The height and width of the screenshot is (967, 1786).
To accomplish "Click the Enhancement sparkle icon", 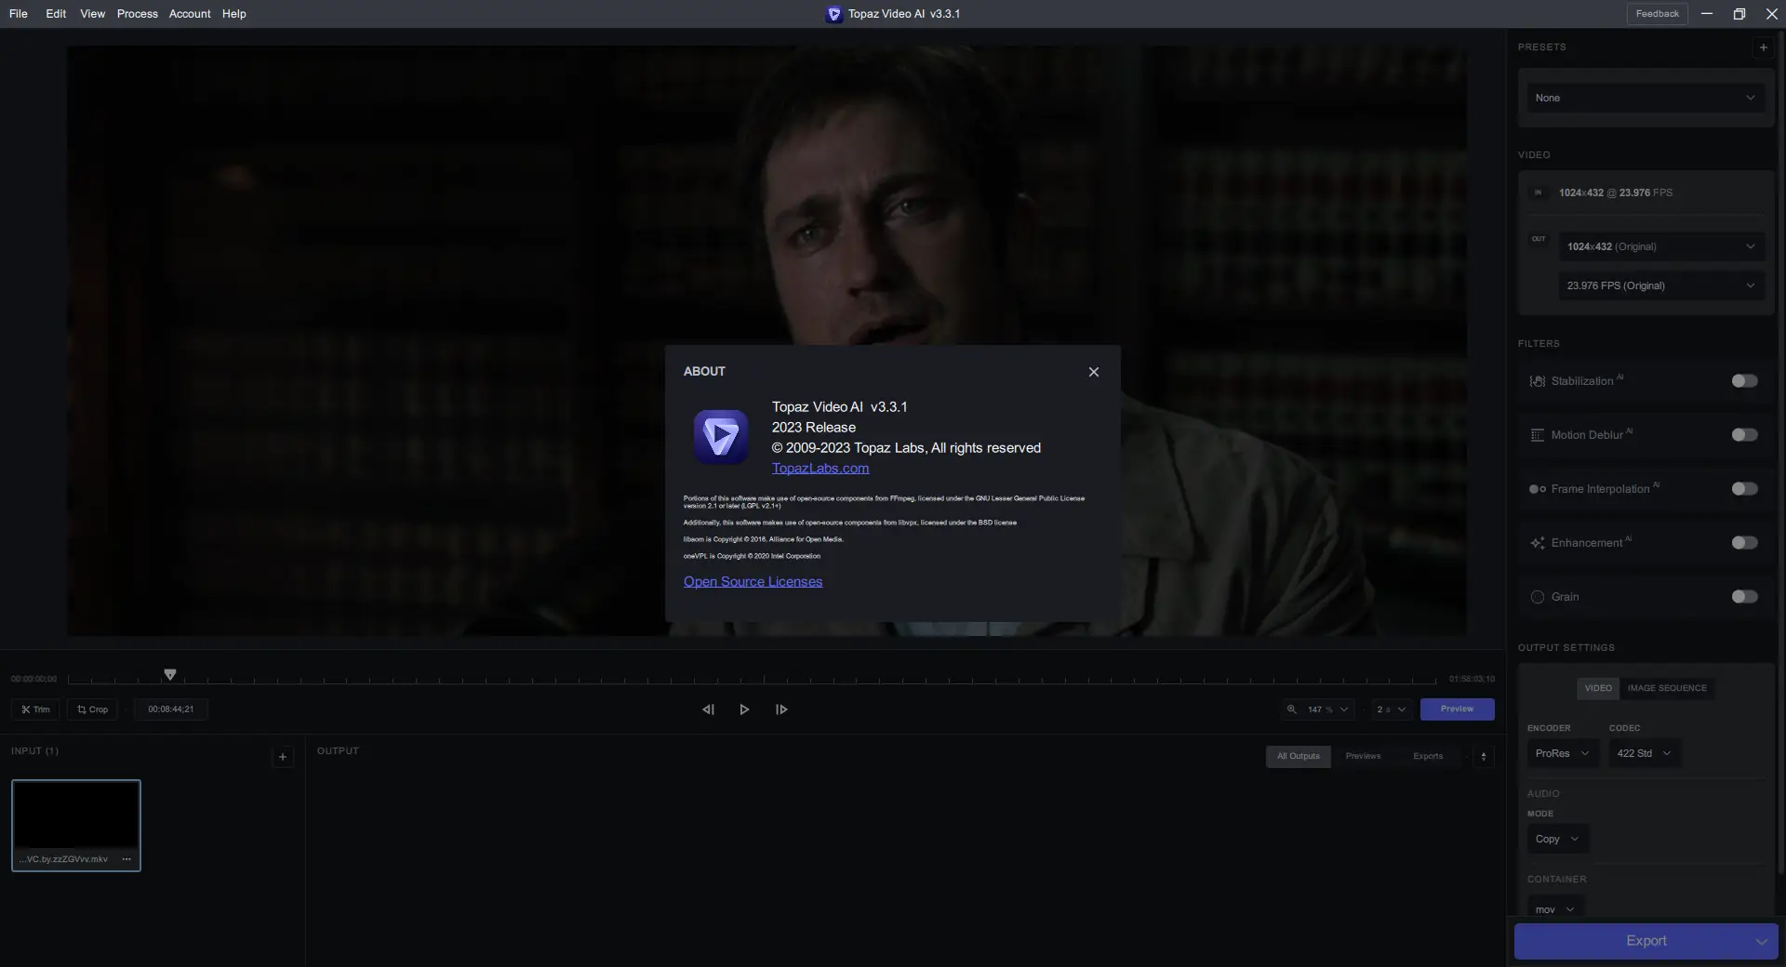I will pos(1538,543).
